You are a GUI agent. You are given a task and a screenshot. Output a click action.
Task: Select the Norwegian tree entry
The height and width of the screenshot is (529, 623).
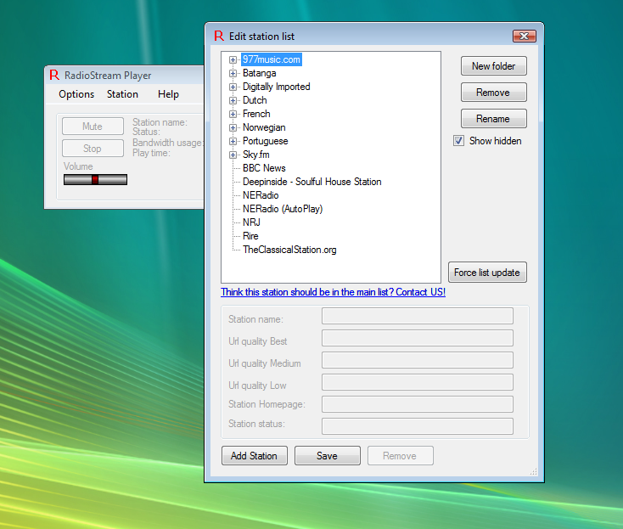[x=264, y=127]
